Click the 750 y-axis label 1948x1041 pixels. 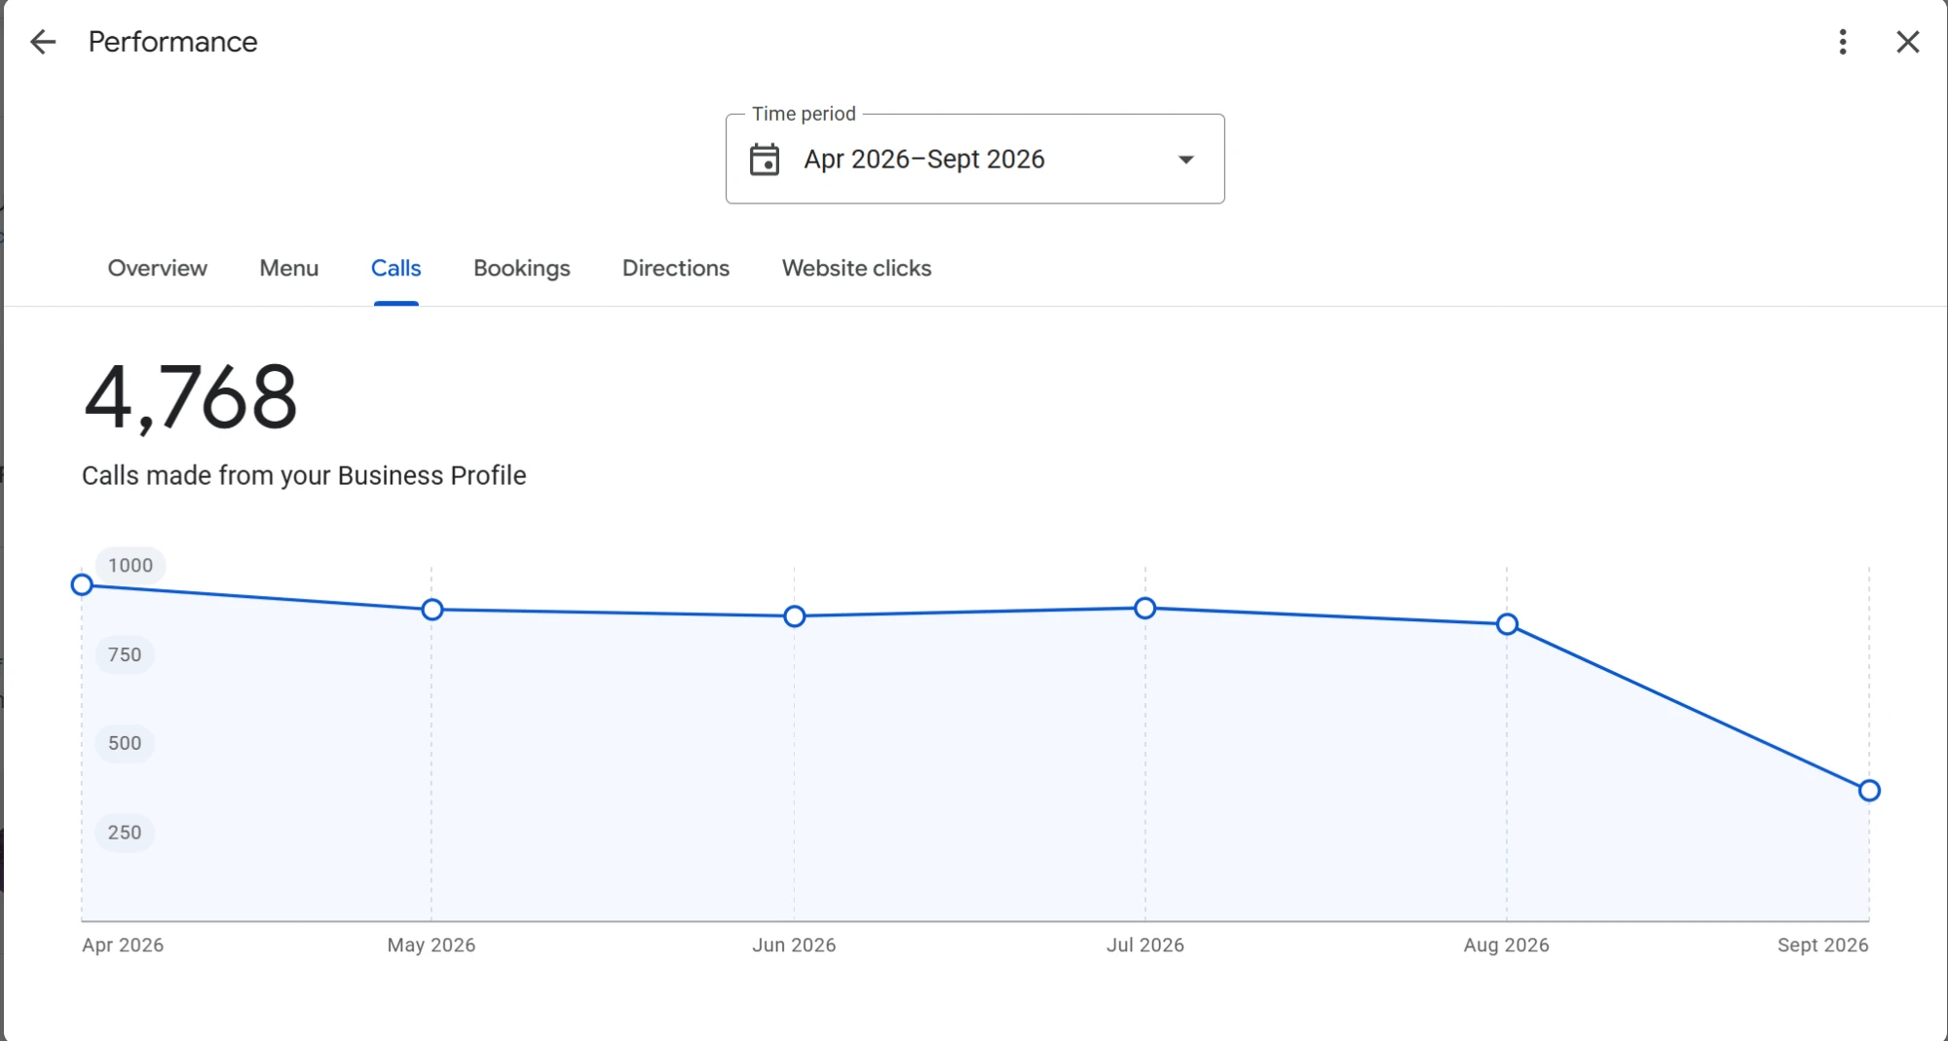point(125,655)
